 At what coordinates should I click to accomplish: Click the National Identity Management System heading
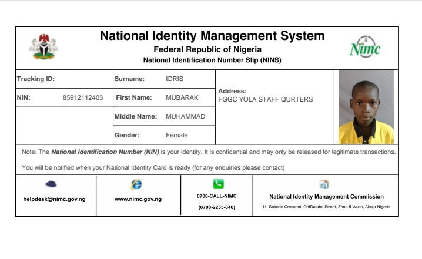pyautogui.click(x=212, y=36)
